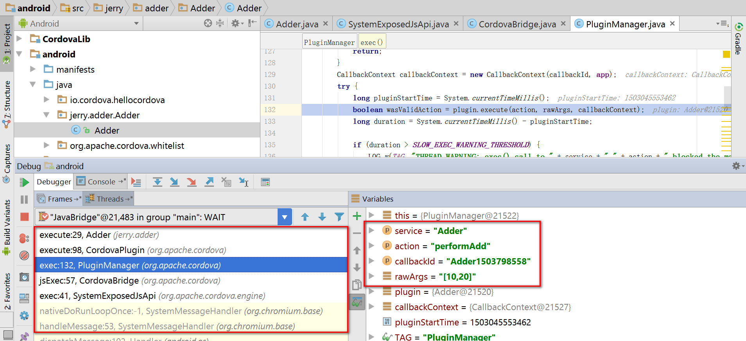Pause the debugged program
Image resolution: width=746 pixels, height=341 pixels.
point(24,200)
